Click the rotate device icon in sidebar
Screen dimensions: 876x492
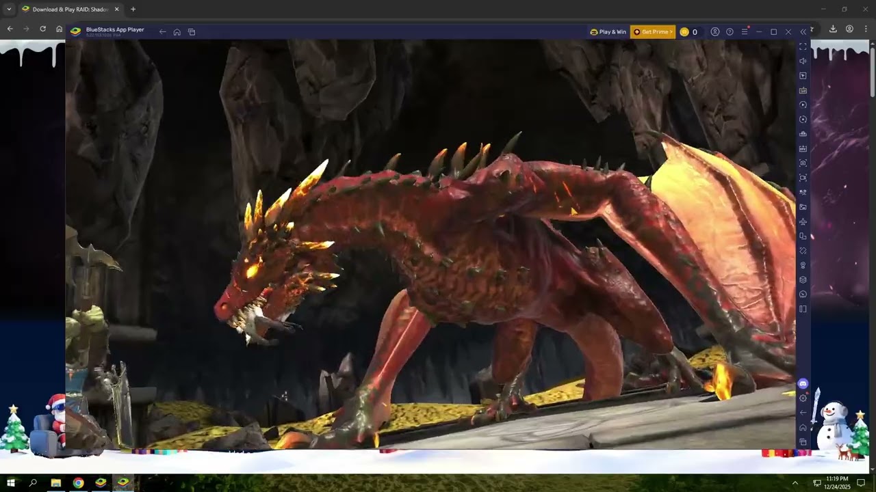803,236
